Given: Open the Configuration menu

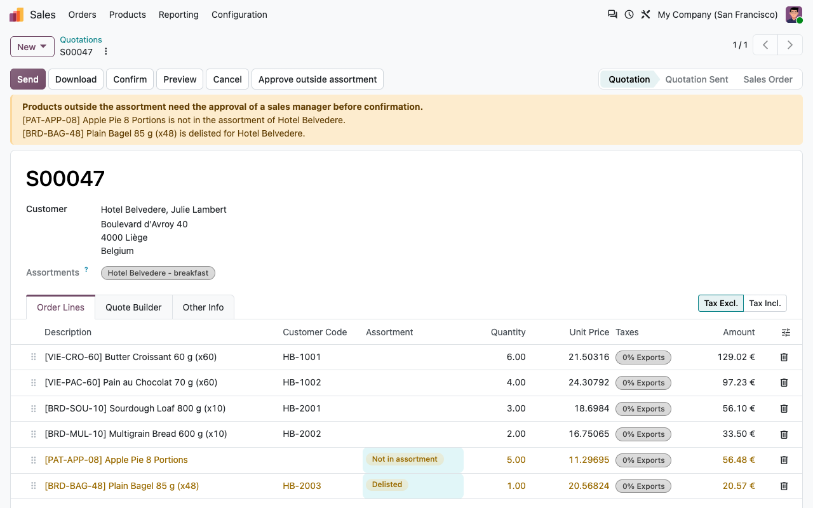Looking at the screenshot, I should [x=239, y=15].
